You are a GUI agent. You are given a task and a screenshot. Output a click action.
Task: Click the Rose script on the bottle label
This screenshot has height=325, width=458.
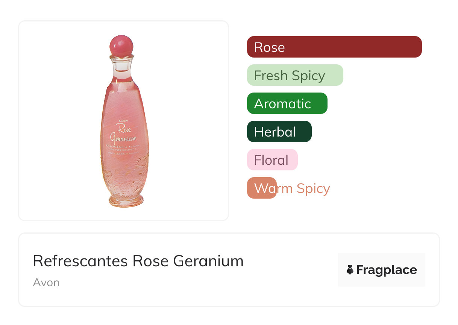124,128
